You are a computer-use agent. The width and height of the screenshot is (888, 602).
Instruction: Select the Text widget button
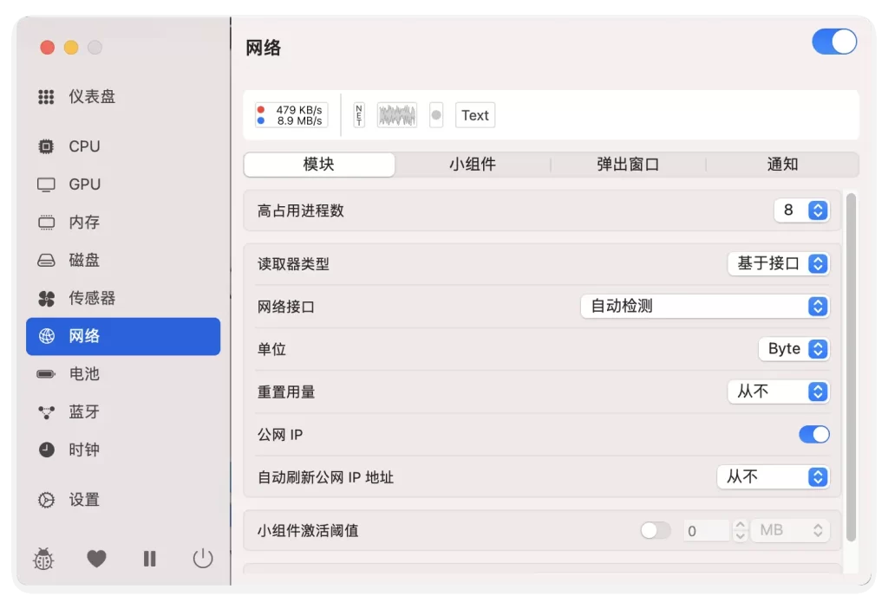(475, 115)
